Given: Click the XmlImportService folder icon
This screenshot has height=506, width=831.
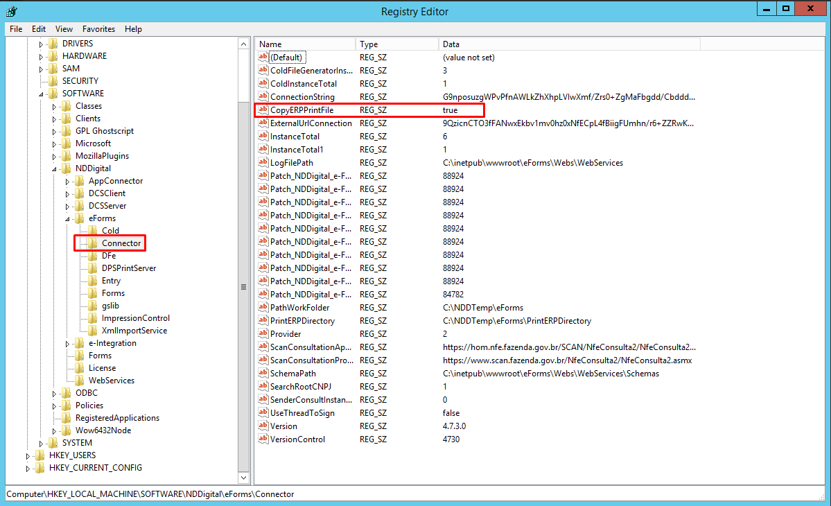Looking at the screenshot, I should [92, 331].
